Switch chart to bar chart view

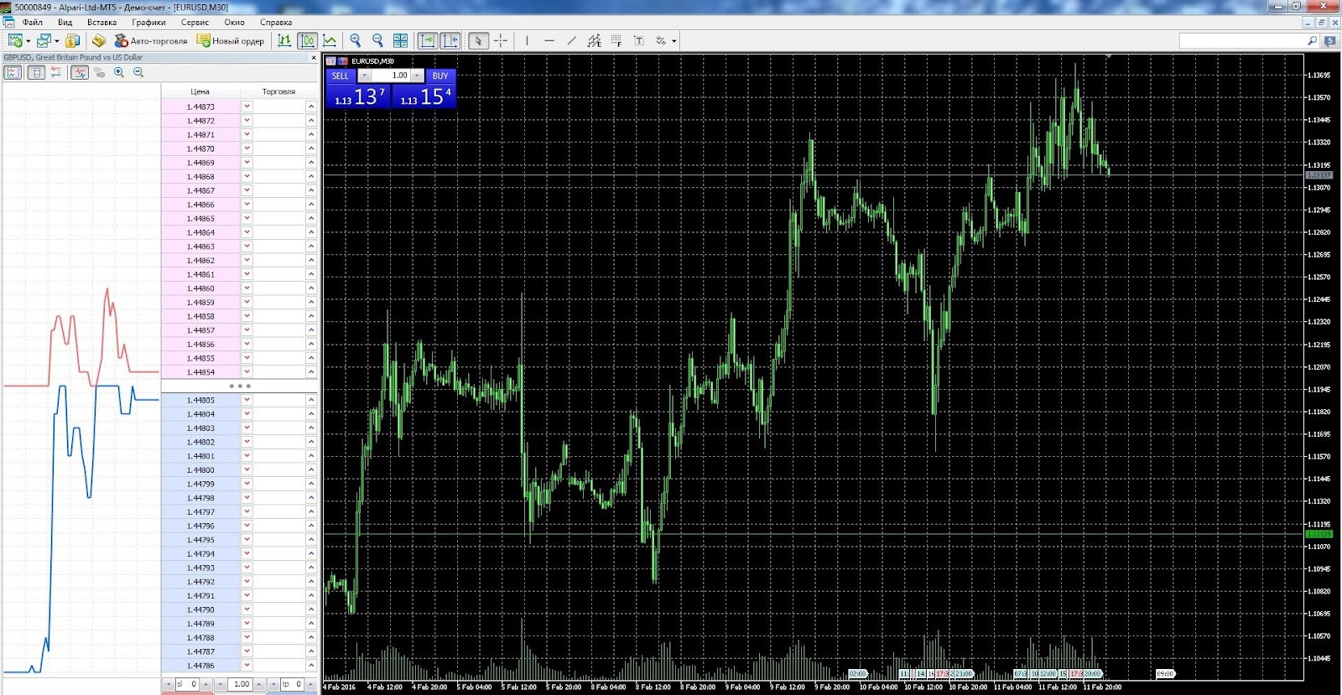284,40
